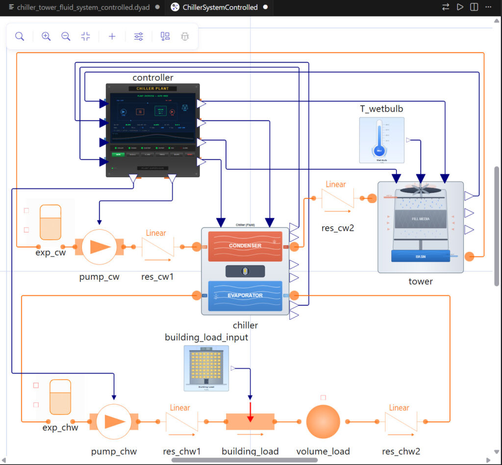Select the res_cw1 linear resistance symbol
The image size is (502, 465).
click(157, 247)
